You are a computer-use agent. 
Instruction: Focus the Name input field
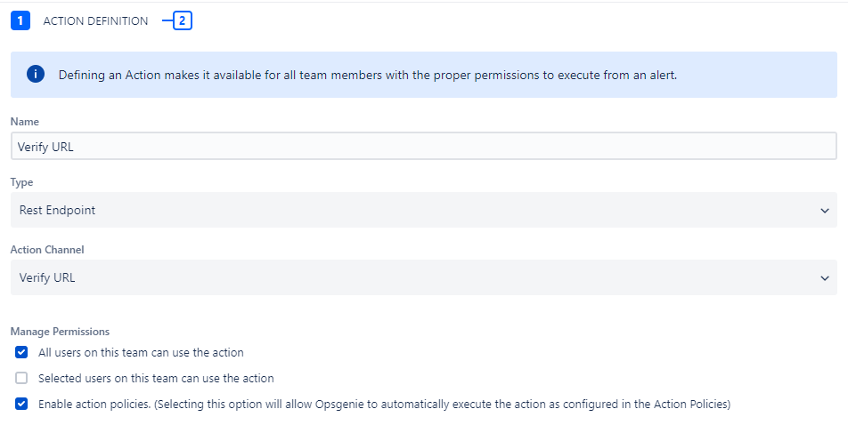coord(423,147)
